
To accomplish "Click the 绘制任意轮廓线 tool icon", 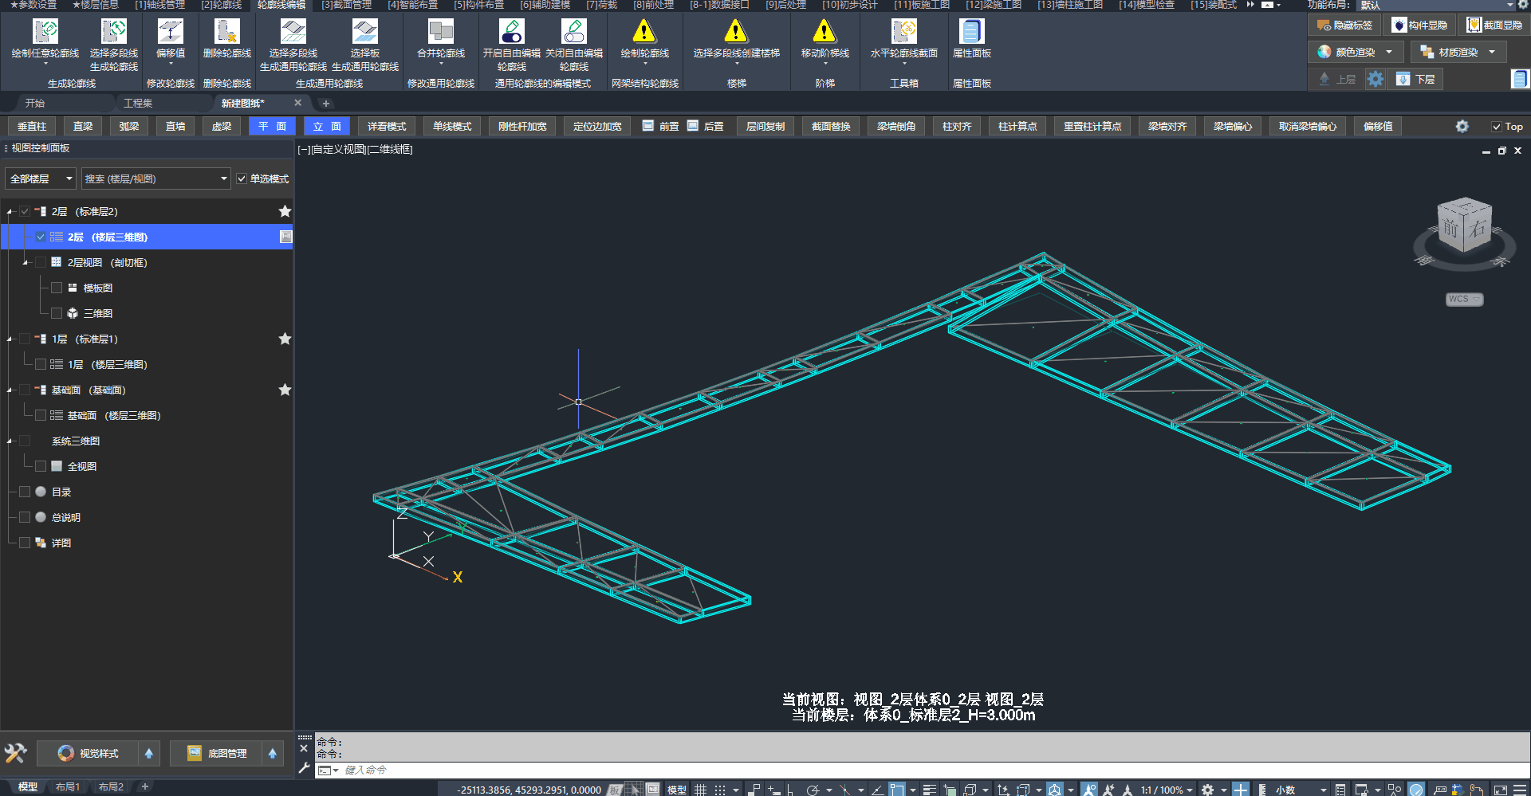I will pyautogui.click(x=45, y=32).
